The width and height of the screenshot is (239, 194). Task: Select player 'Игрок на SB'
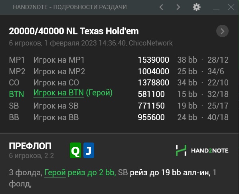pos(56,106)
